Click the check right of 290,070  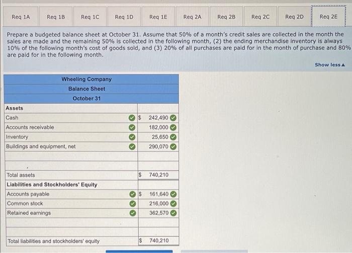tap(173, 146)
